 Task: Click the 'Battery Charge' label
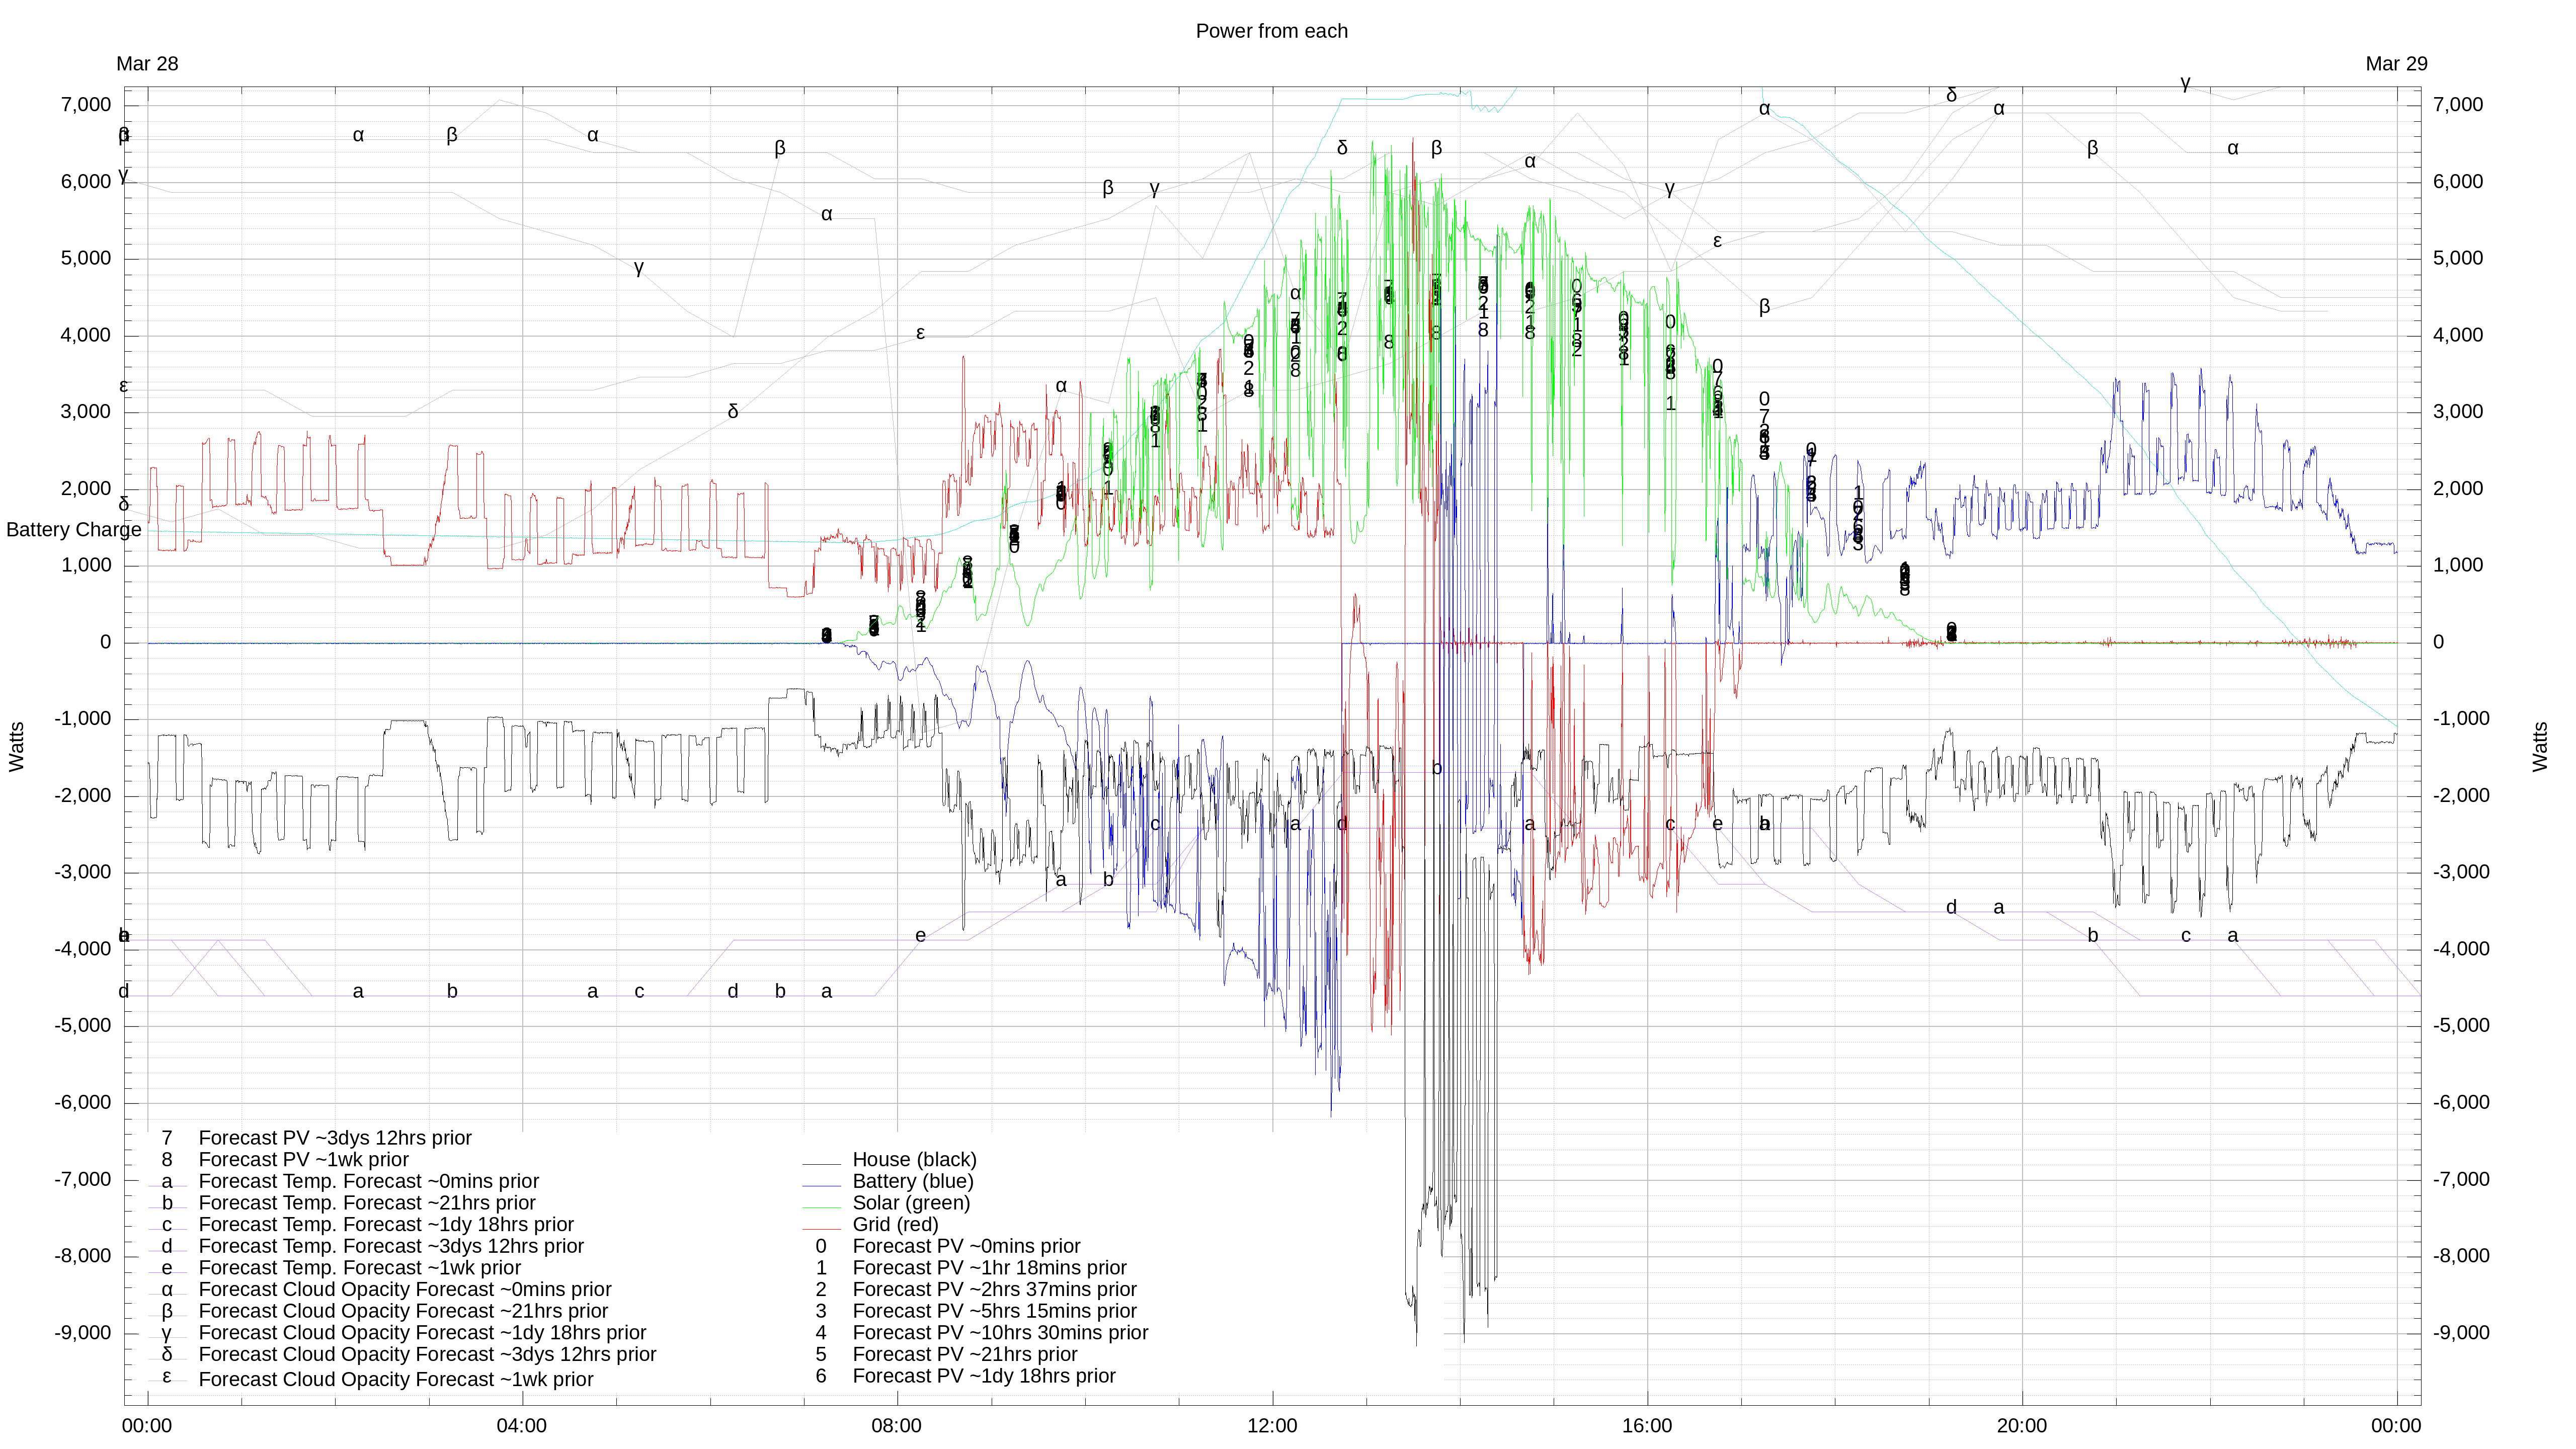pyautogui.click(x=74, y=530)
